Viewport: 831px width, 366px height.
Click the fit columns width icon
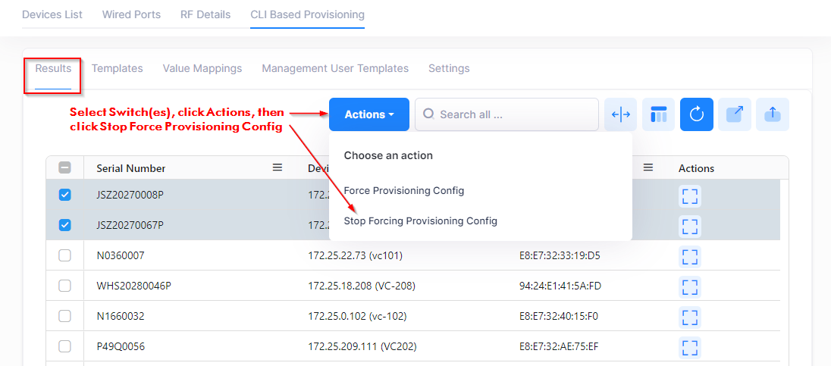tap(621, 114)
